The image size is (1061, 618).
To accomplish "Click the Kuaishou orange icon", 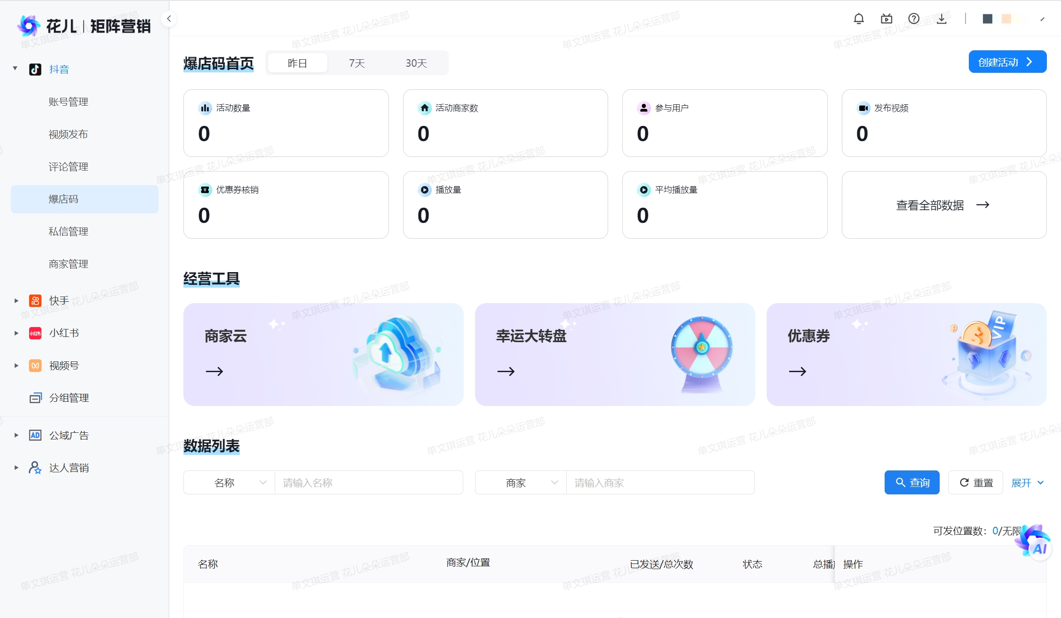I will (35, 301).
